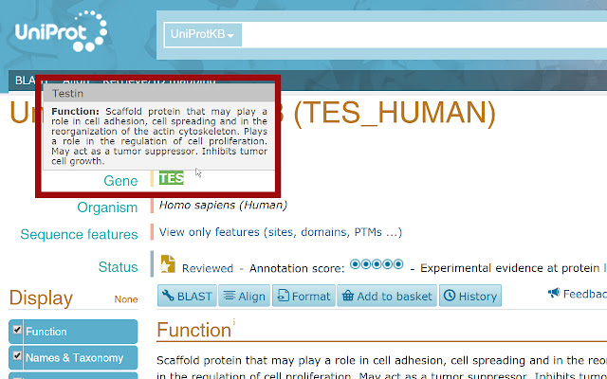The width and height of the screenshot is (607, 379).
Task: Click the UniProt logo
Action: tap(61, 31)
